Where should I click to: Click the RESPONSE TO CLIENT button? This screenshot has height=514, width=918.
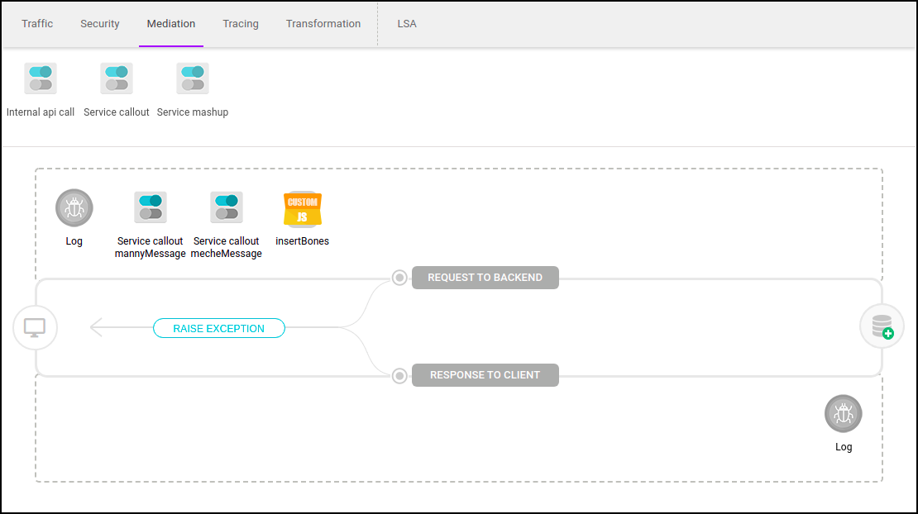(485, 375)
